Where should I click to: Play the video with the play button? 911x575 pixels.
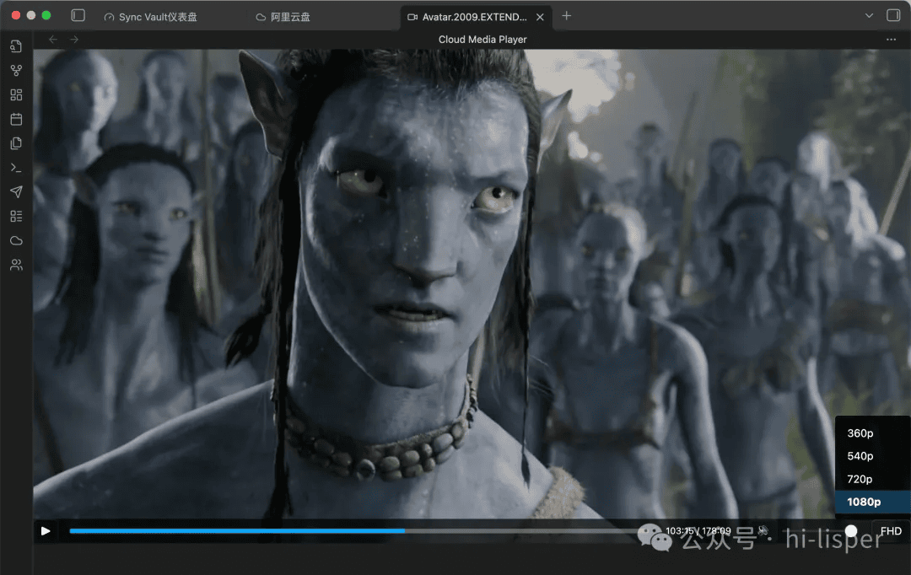46,531
